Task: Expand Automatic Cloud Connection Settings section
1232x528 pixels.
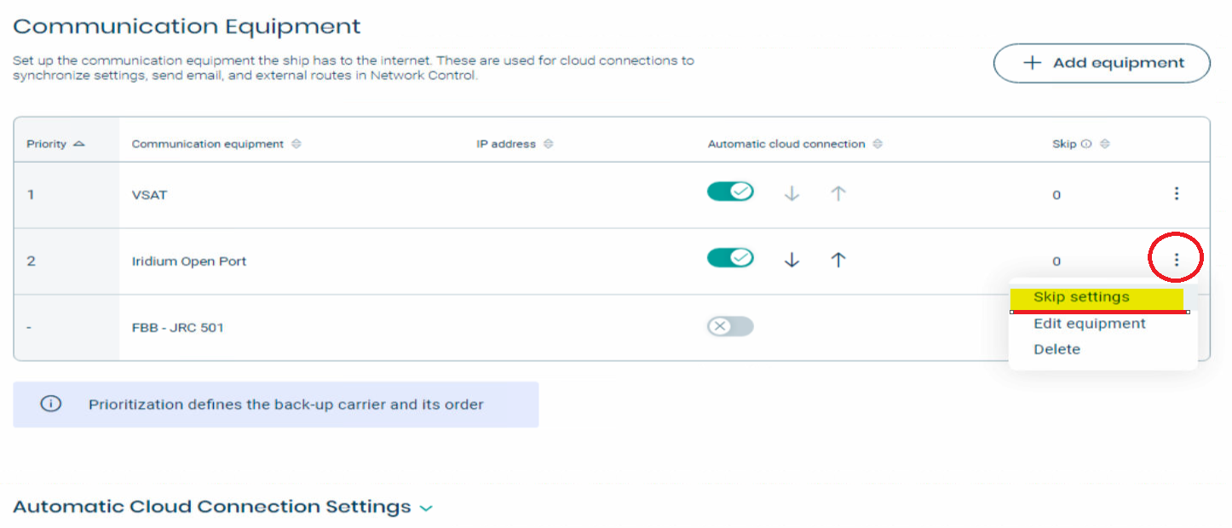Action: tap(426, 508)
